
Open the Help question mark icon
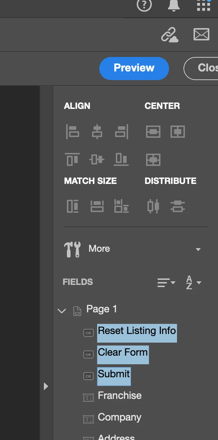(x=144, y=5)
